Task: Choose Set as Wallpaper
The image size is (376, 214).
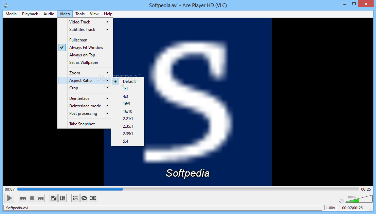Action: [x=85, y=63]
